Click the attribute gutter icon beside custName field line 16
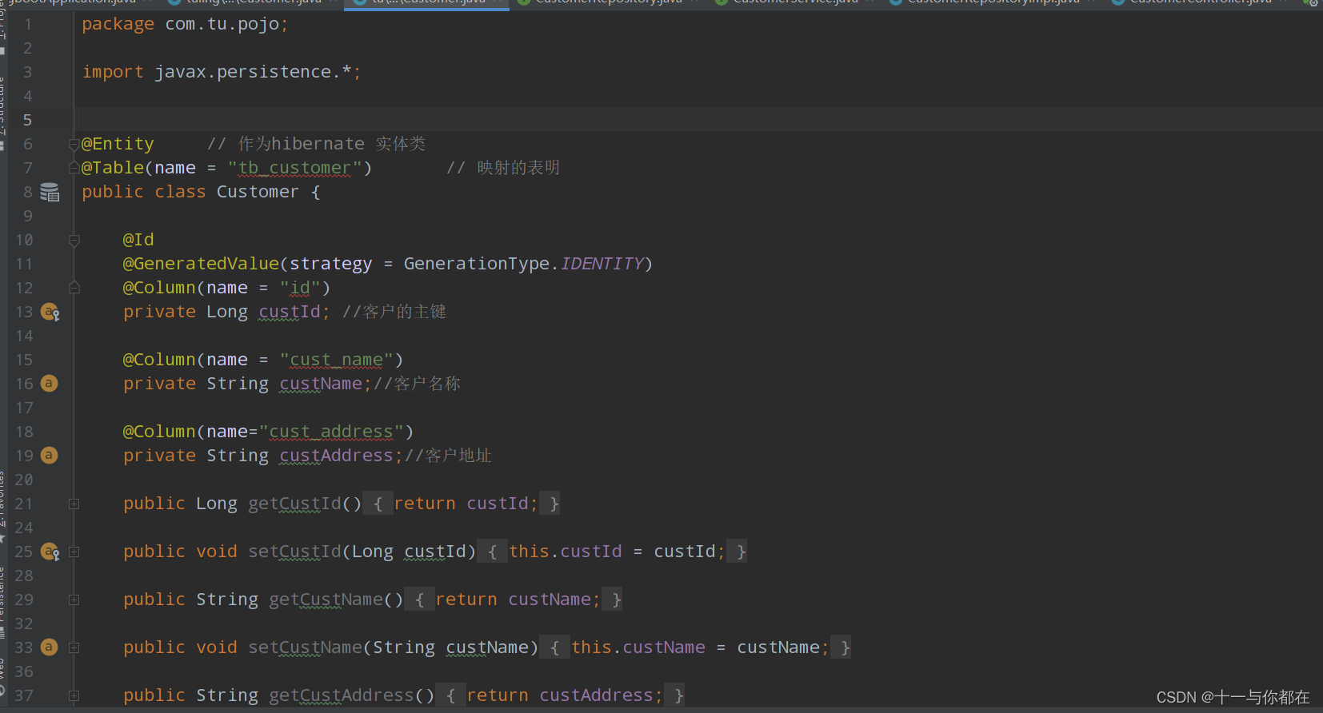Viewport: 1323px width, 713px height. pyautogui.click(x=49, y=384)
